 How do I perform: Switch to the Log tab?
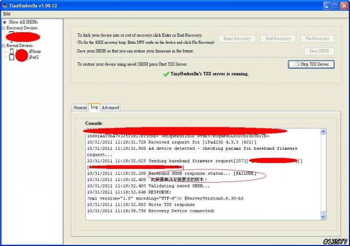tap(94, 107)
